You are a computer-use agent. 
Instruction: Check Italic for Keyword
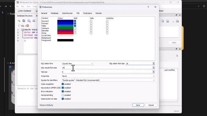pyautogui.click(x=91, y=21)
